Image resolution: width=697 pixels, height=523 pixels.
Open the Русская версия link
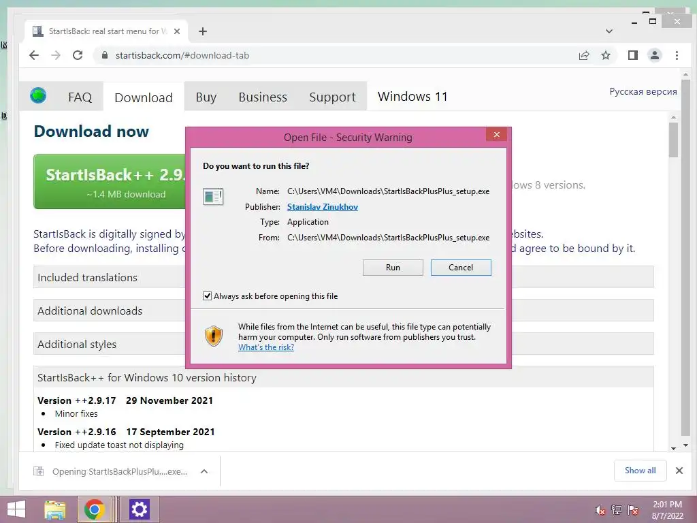pyautogui.click(x=643, y=92)
